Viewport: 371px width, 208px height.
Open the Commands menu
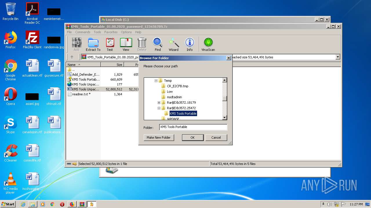(x=83, y=32)
